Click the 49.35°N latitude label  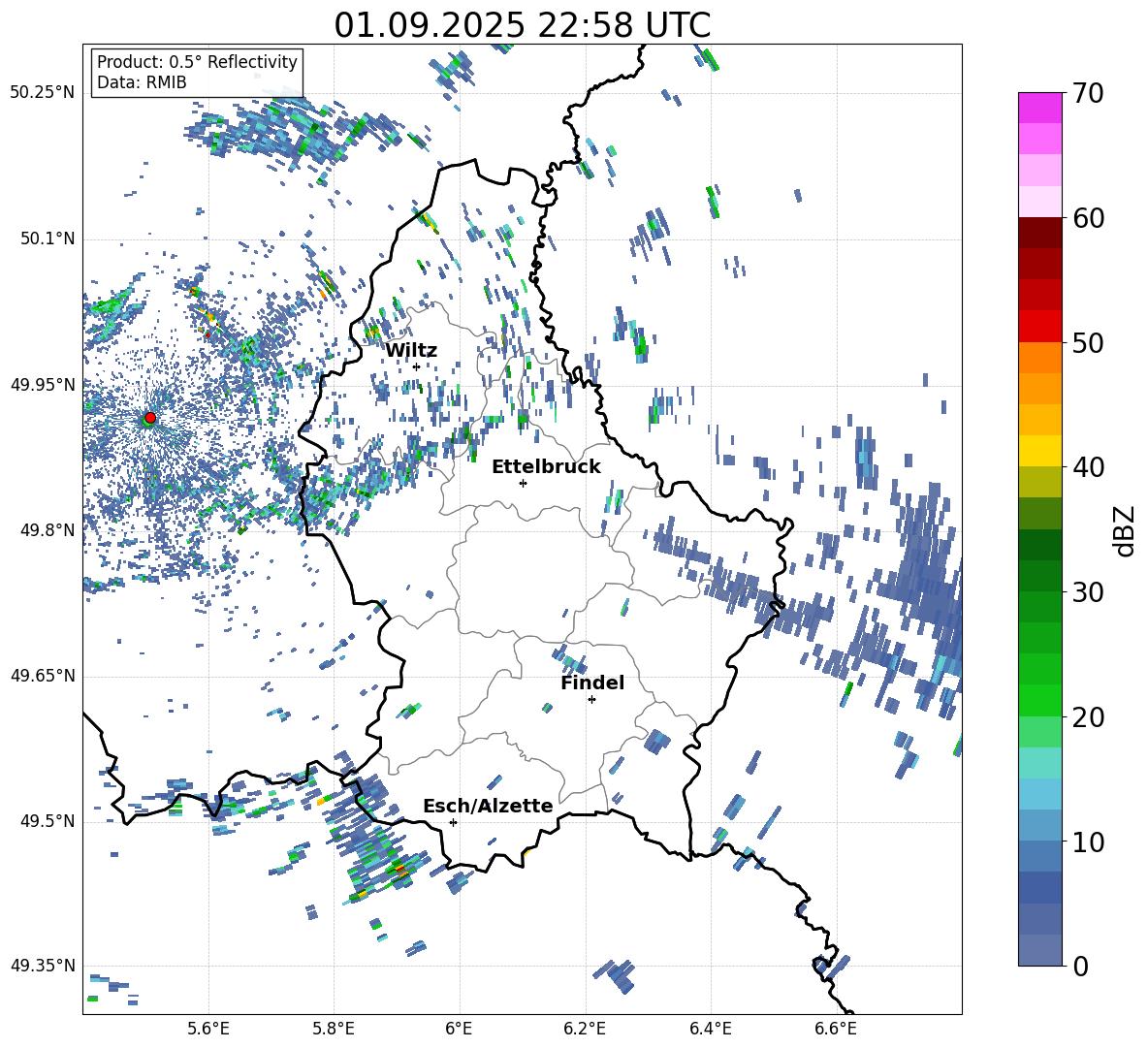point(43,966)
